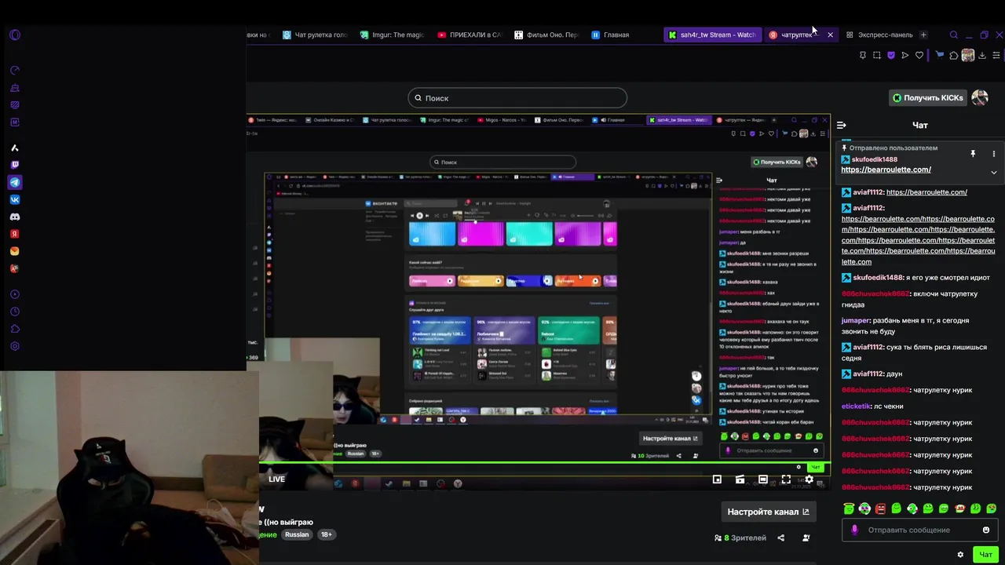
Task: Click username eticketik in chat
Action: tap(856, 406)
